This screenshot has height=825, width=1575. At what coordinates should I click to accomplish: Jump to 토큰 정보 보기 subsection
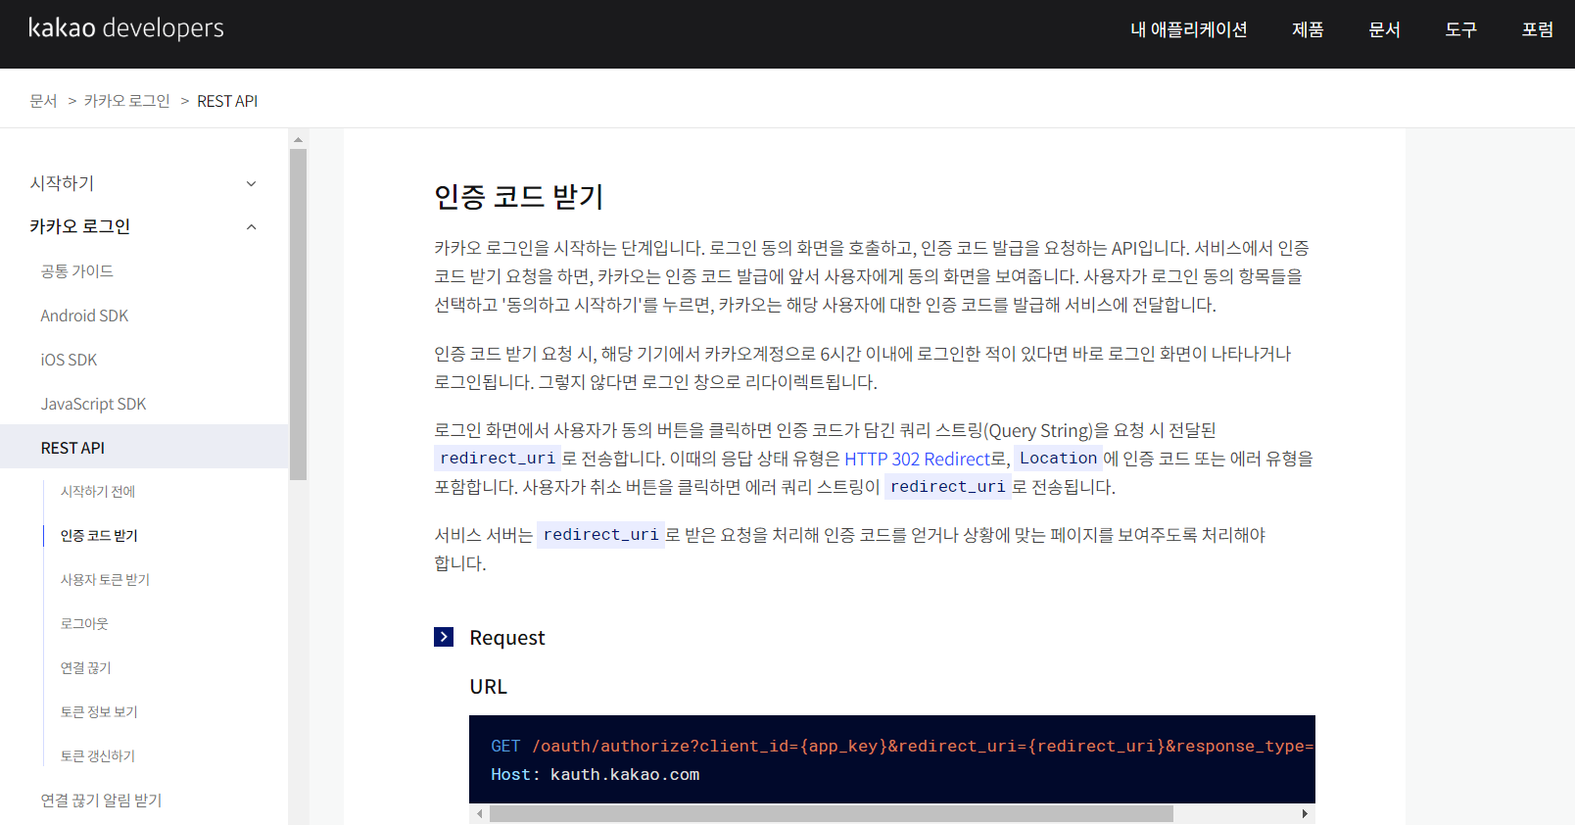99,712
